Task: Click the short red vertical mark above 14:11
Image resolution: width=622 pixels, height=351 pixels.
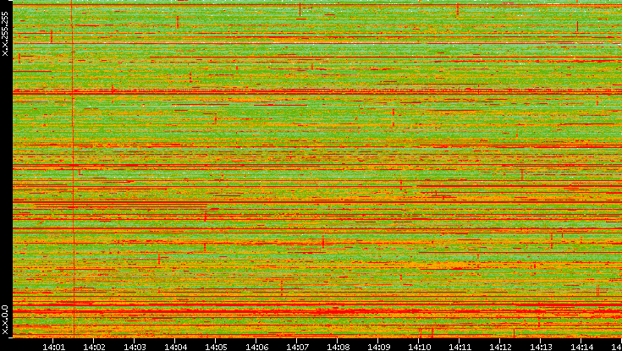Action: 457,10
